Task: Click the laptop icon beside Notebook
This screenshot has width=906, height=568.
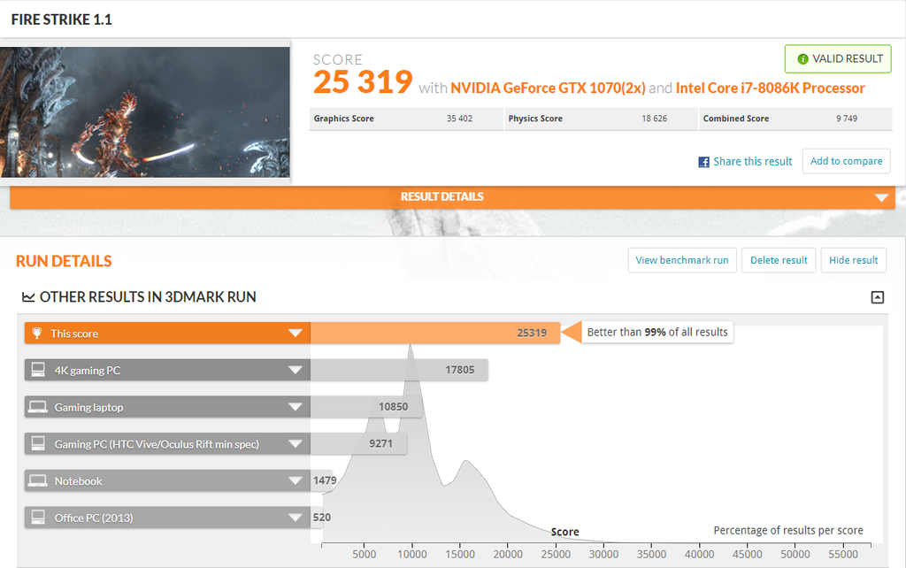Action: pos(38,480)
